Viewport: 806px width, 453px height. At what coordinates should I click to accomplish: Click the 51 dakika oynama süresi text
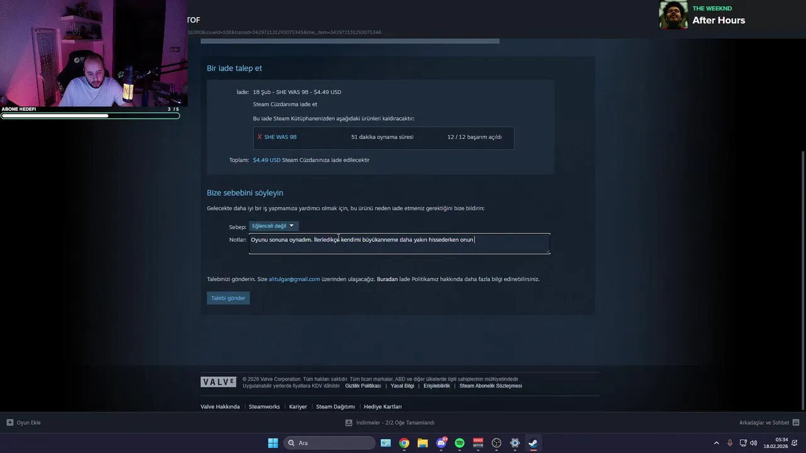point(382,137)
